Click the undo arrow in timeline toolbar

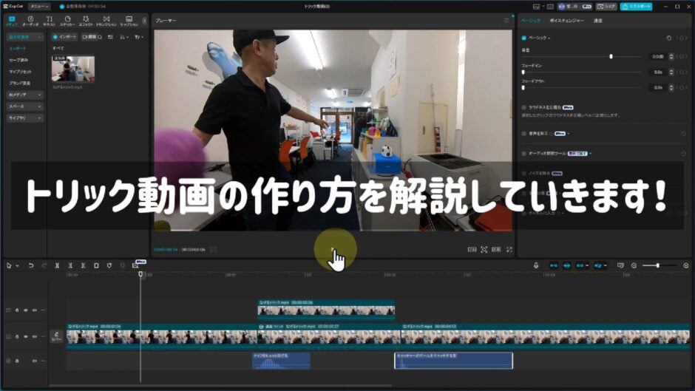click(31, 265)
